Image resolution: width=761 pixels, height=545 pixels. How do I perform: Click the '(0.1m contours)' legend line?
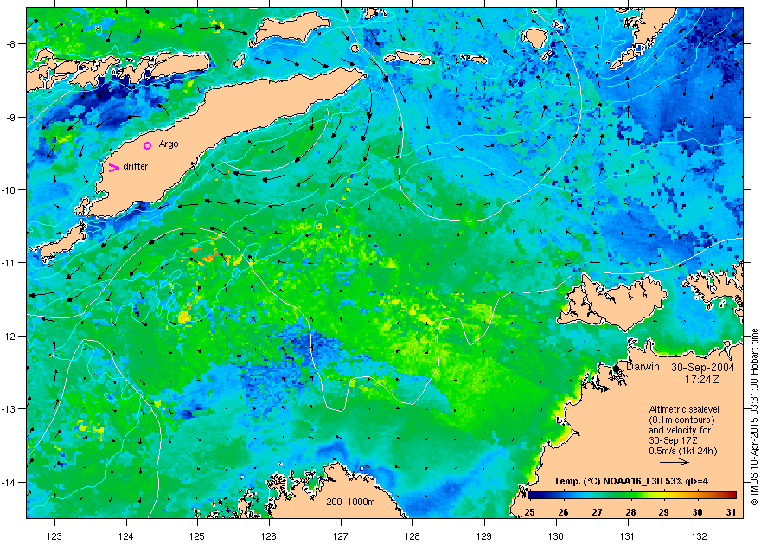tap(681, 420)
